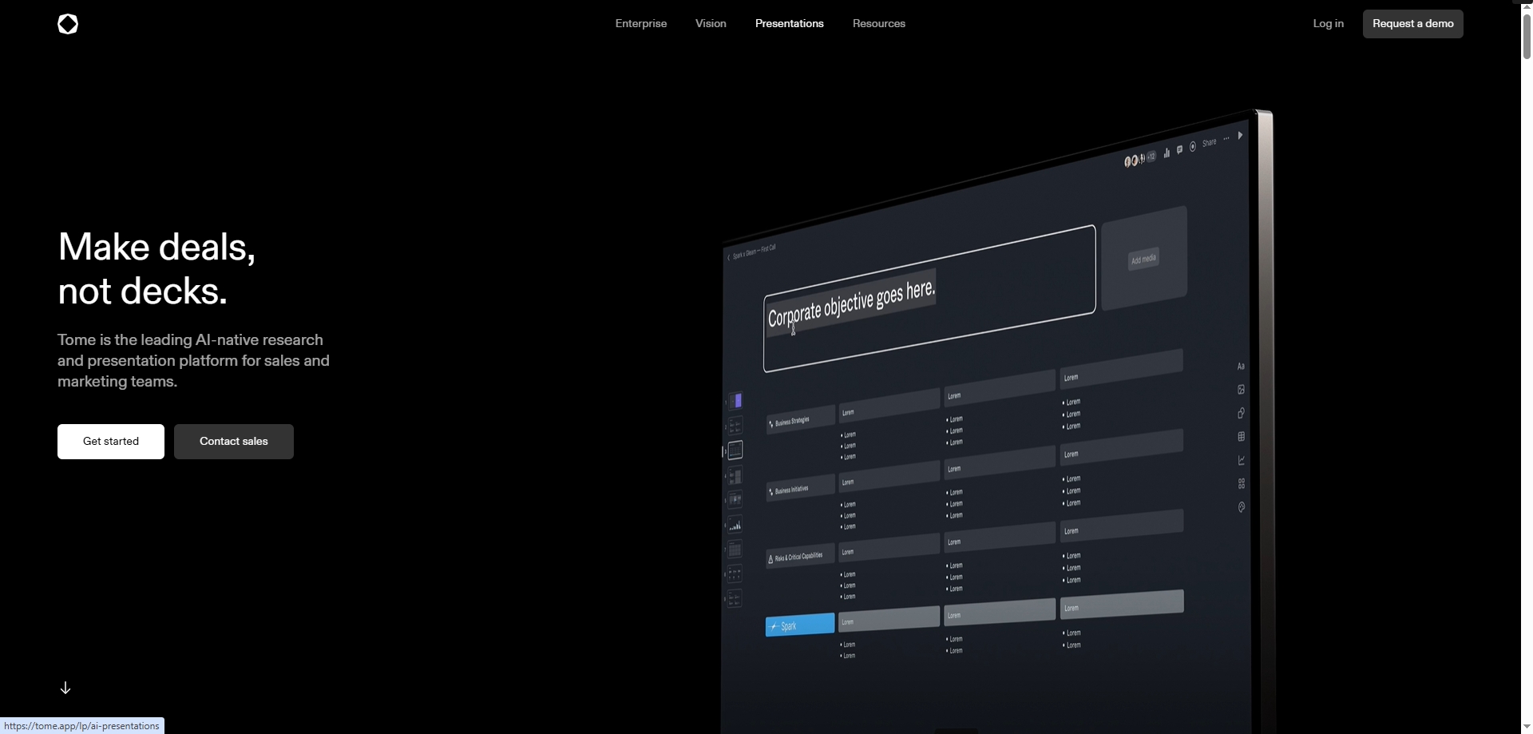Click the analytics bar chart icon in mockup
Viewport: 1533px width, 734px height.
click(x=1167, y=153)
